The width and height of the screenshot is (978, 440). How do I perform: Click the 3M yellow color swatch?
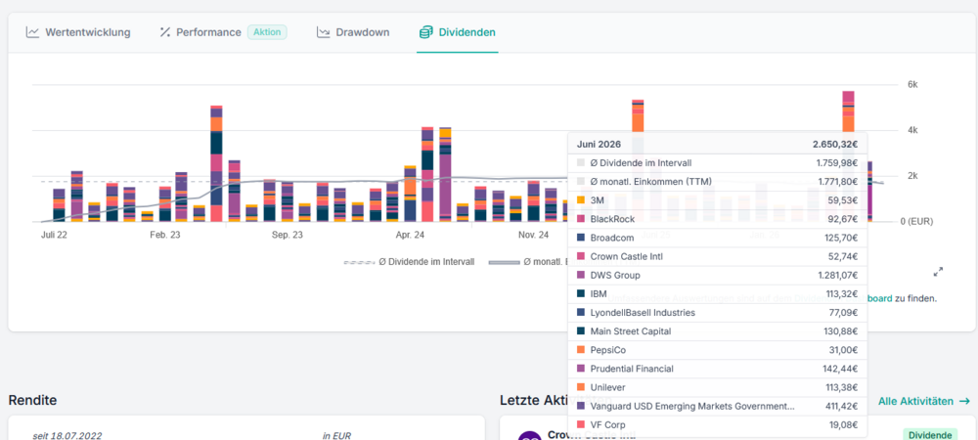click(x=581, y=200)
